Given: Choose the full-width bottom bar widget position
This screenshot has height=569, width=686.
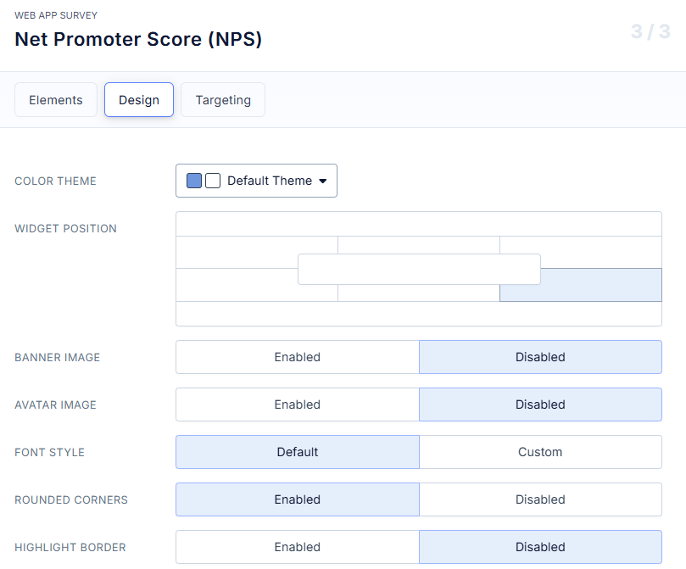Looking at the screenshot, I should (419, 314).
